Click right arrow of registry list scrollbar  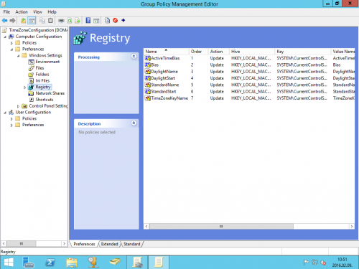352,226
